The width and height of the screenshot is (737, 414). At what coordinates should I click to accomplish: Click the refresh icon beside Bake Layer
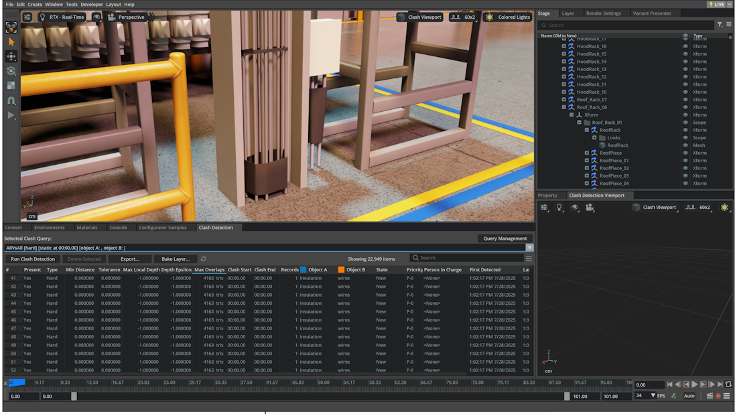point(204,259)
